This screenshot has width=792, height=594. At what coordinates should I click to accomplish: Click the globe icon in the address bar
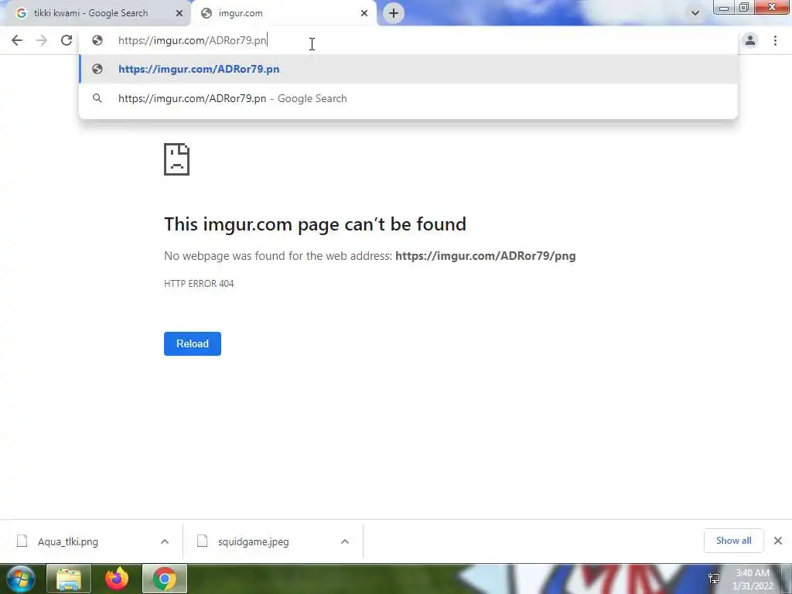(97, 40)
